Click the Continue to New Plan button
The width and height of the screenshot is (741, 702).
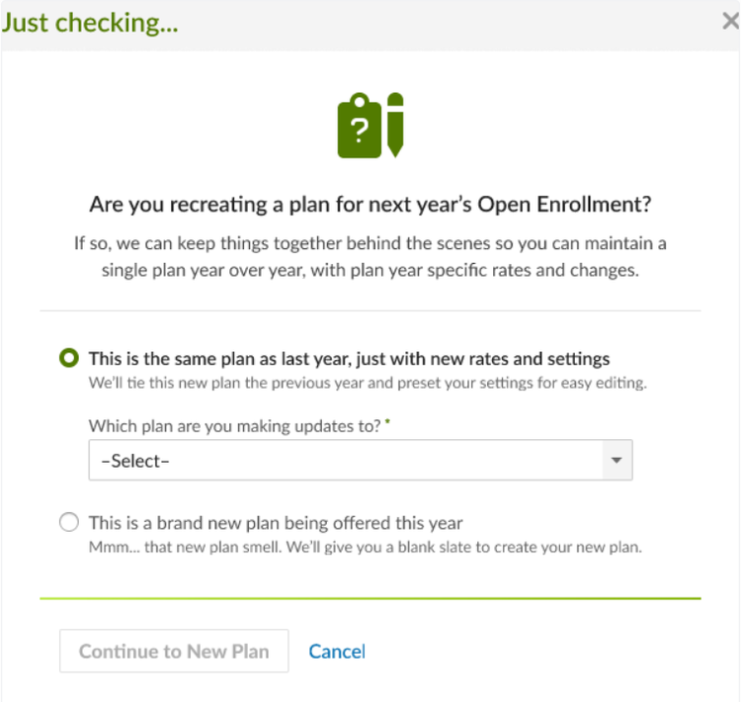(x=174, y=651)
